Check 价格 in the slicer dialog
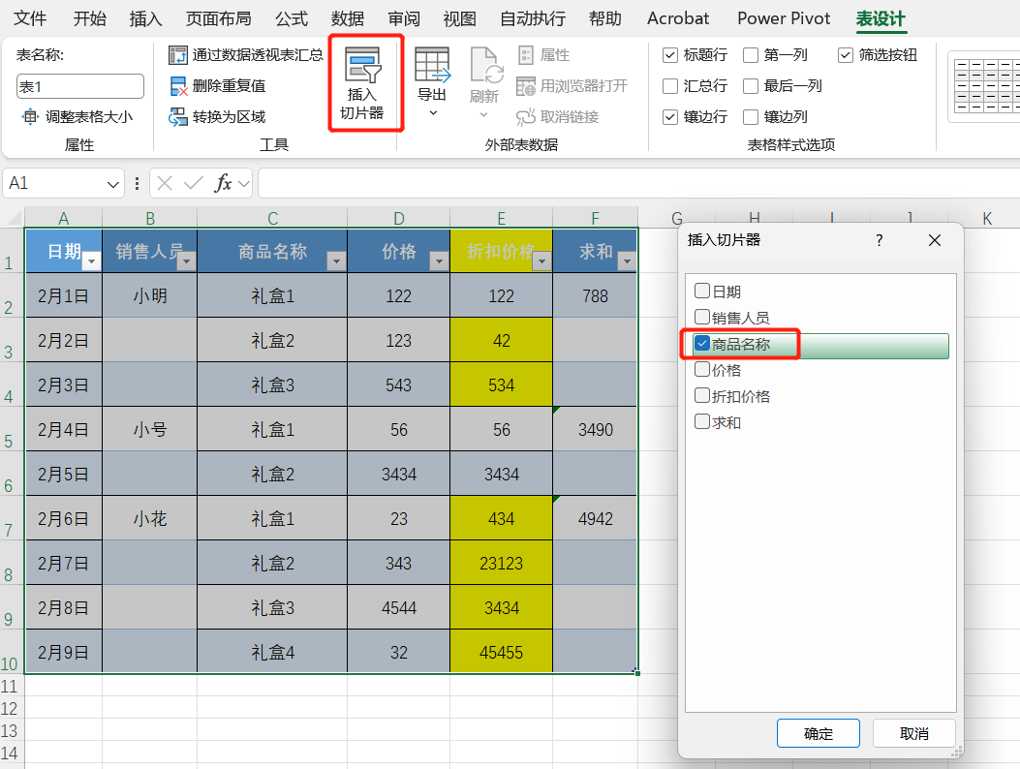 [702, 370]
